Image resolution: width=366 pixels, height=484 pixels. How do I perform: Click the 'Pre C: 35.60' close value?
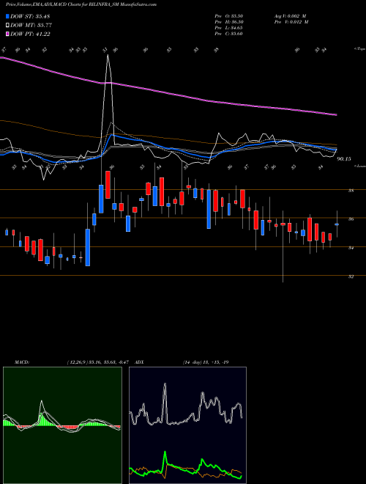228,34
